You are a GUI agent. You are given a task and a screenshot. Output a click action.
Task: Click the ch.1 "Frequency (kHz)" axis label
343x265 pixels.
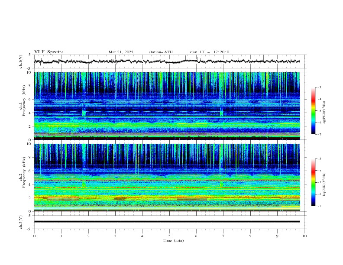click(x=24, y=100)
